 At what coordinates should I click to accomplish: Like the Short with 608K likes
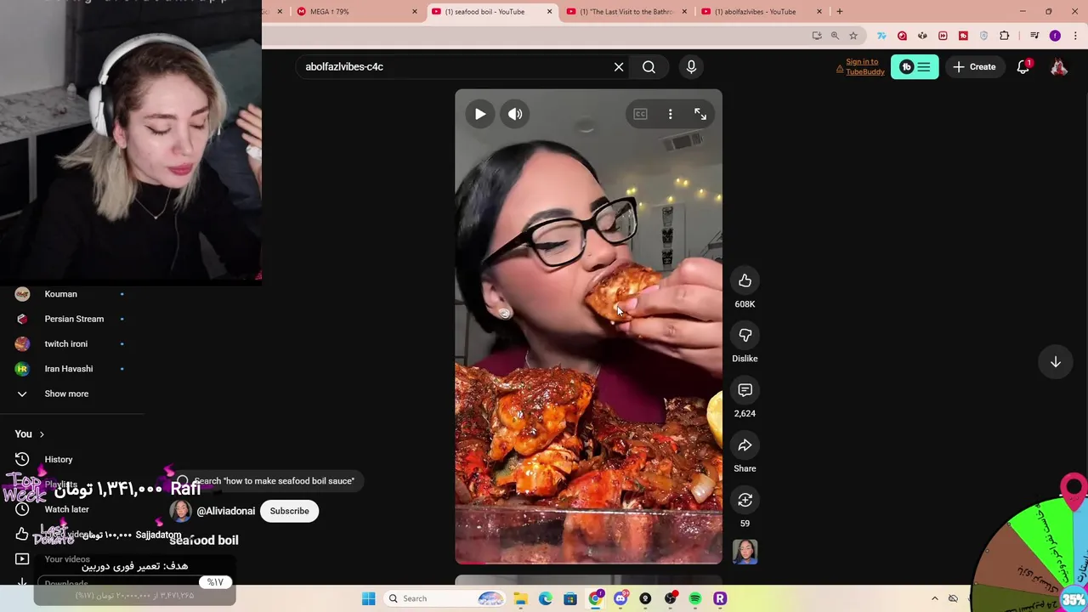[745, 280]
